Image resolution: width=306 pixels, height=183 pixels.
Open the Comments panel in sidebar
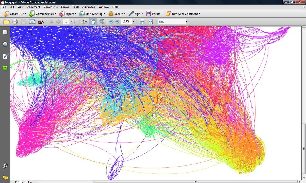point(5,177)
